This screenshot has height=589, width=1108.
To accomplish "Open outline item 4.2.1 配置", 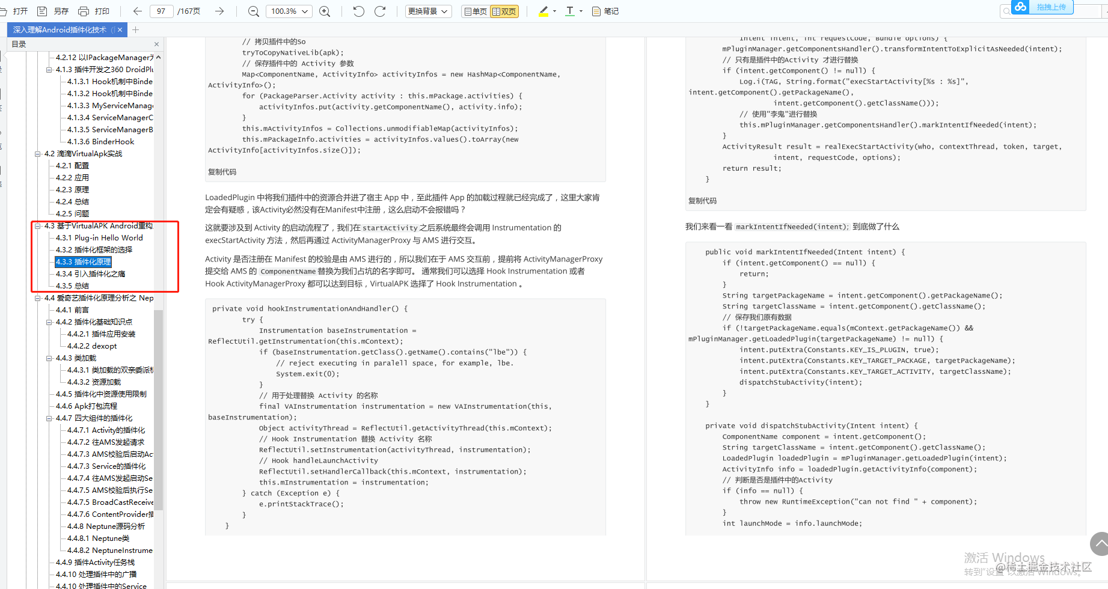I will (72, 166).
